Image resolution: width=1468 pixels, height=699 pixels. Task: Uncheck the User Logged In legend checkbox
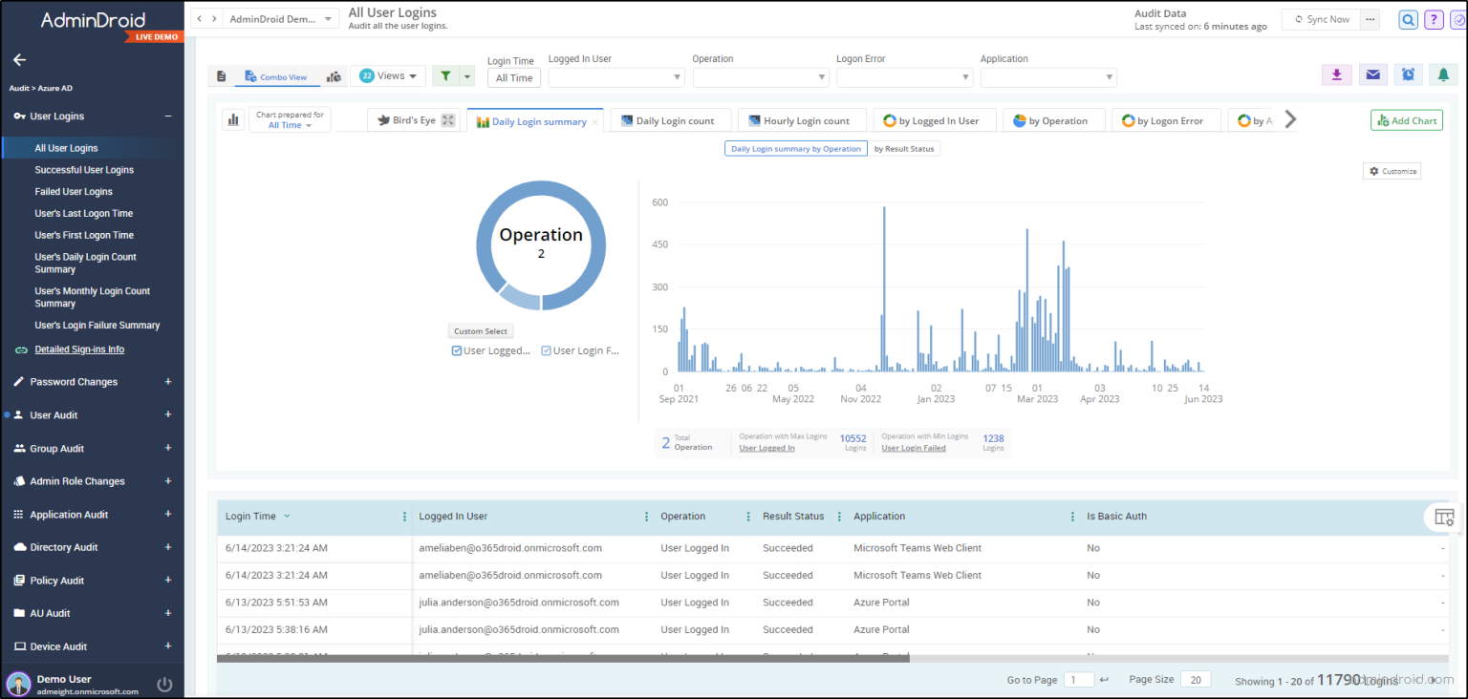click(x=457, y=350)
